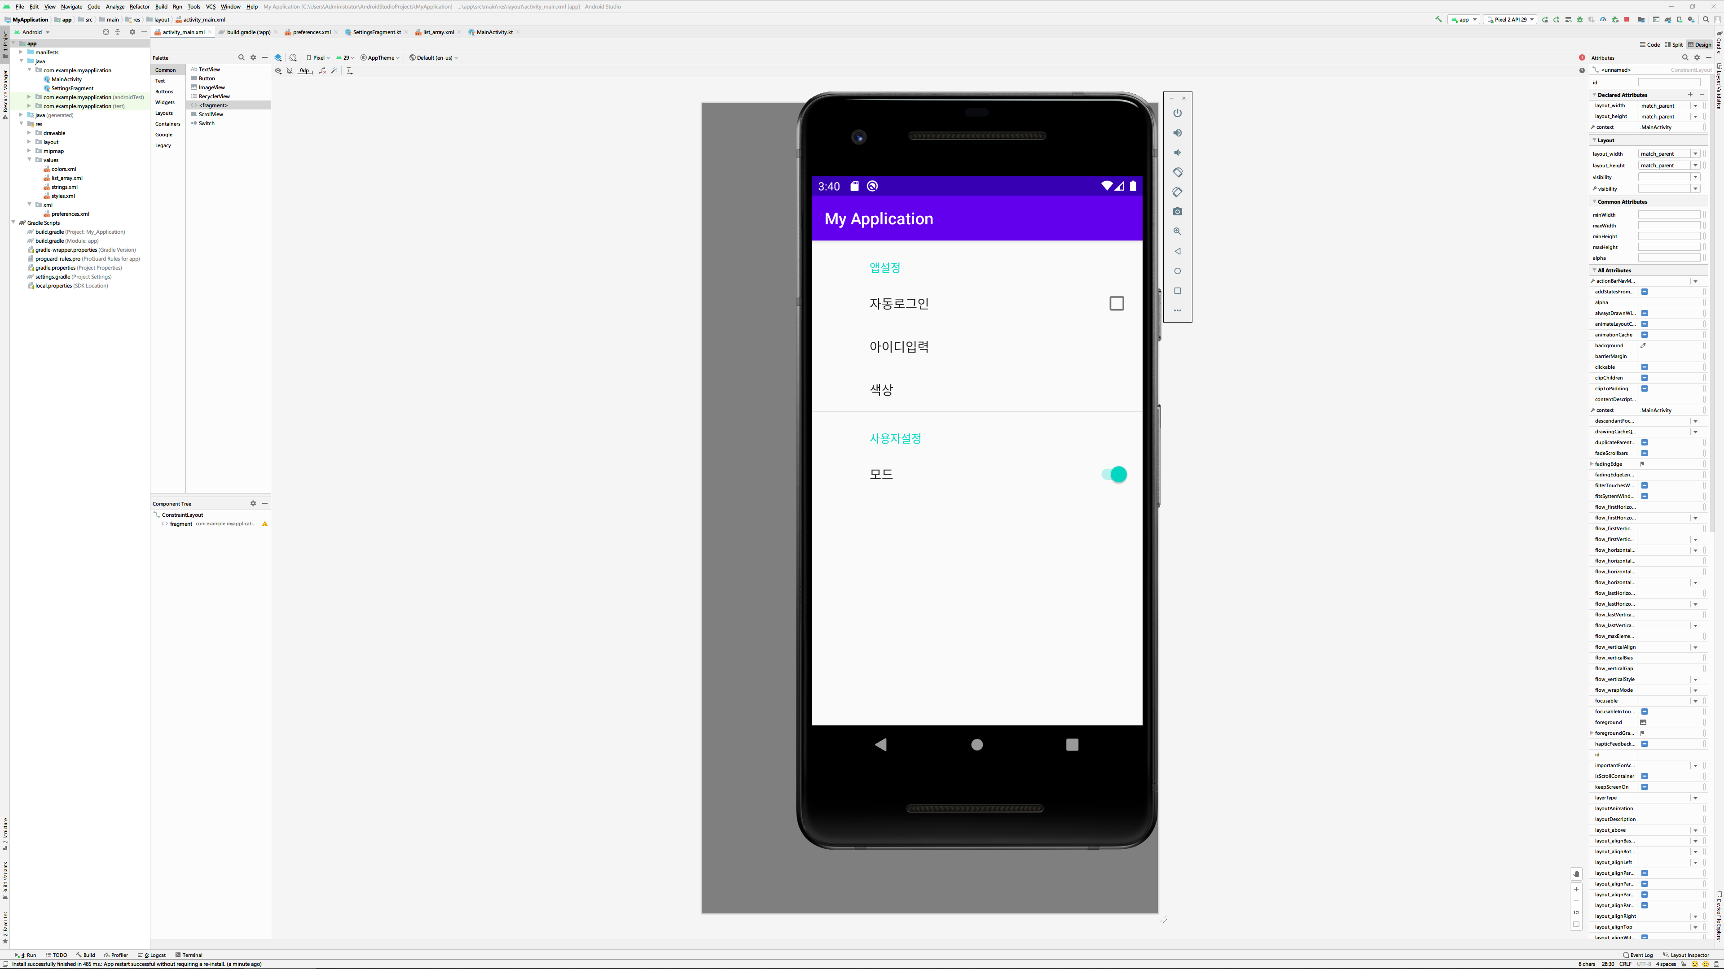
Task: Take emulator screenshot with camera icon
Action: (1177, 211)
